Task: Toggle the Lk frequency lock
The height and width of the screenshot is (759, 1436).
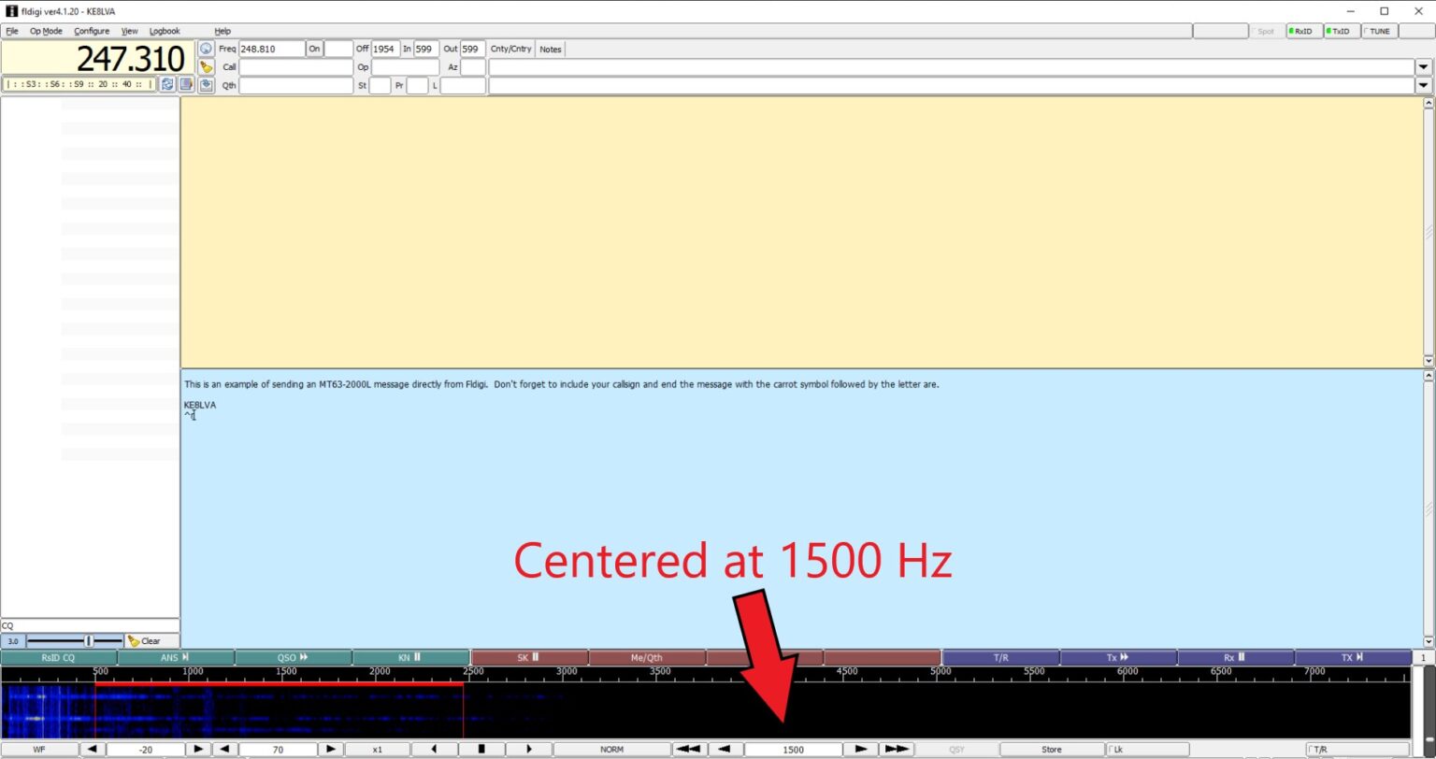Action: pyautogui.click(x=1147, y=750)
